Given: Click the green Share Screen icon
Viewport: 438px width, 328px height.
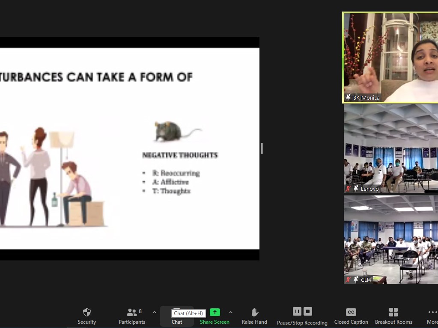Looking at the screenshot, I should 215,312.
